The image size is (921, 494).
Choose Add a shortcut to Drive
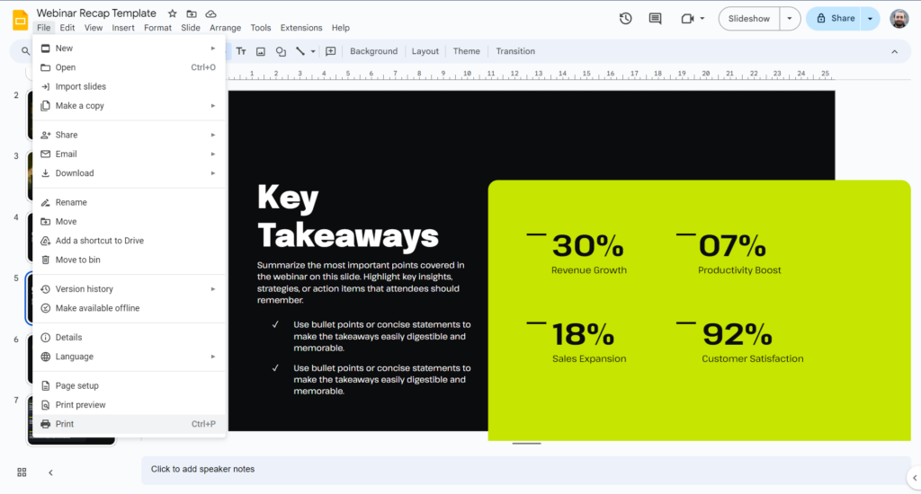(129, 241)
